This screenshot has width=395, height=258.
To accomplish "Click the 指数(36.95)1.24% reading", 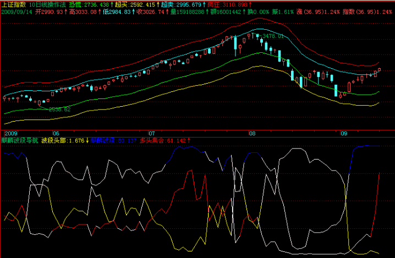I will click(x=367, y=12).
